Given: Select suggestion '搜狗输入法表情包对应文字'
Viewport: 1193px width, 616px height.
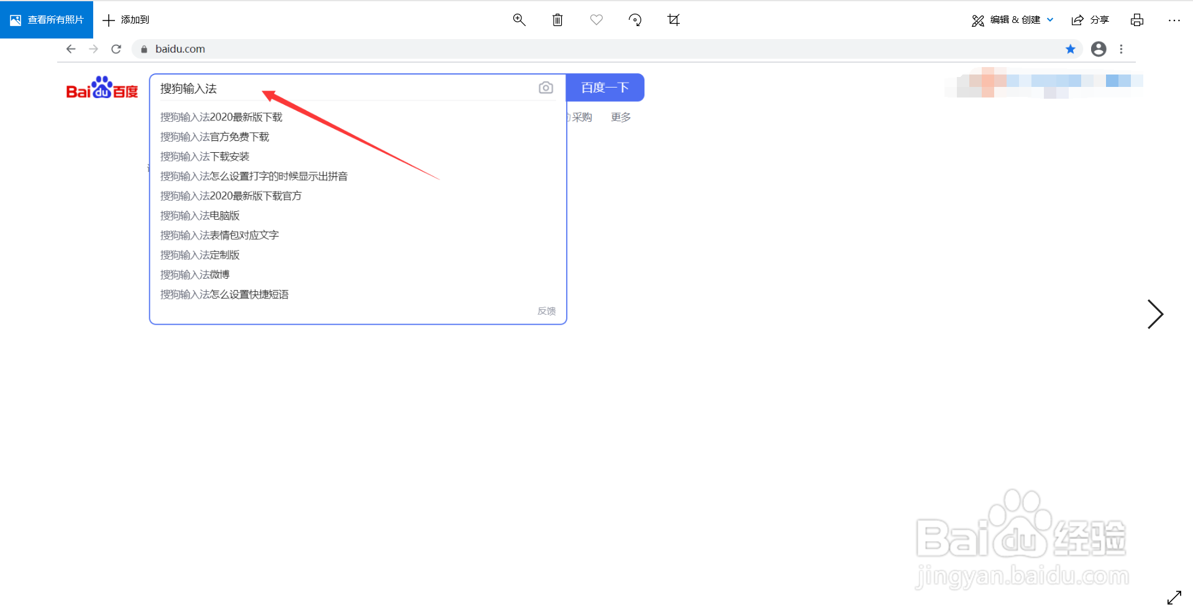Looking at the screenshot, I should point(219,235).
